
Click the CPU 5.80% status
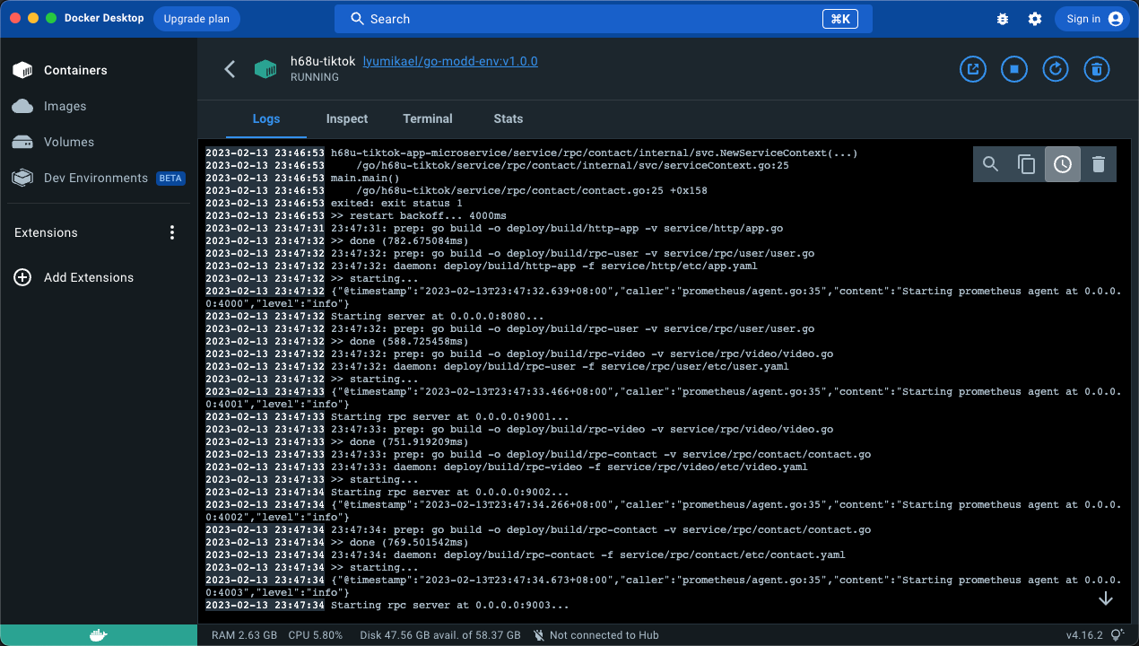point(316,635)
